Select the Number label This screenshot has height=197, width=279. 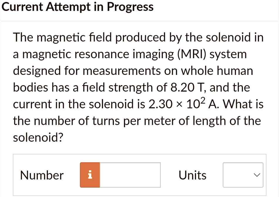pyautogui.click(x=41, y=175)
